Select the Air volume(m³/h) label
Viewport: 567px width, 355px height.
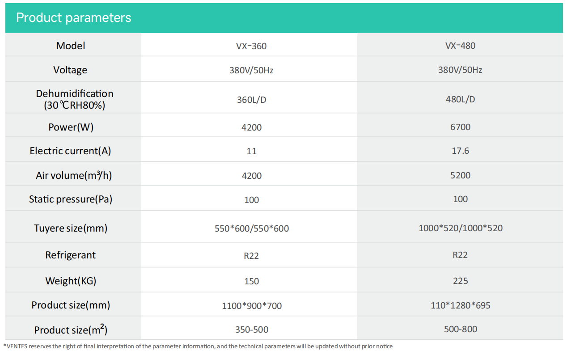coord(74,176)
